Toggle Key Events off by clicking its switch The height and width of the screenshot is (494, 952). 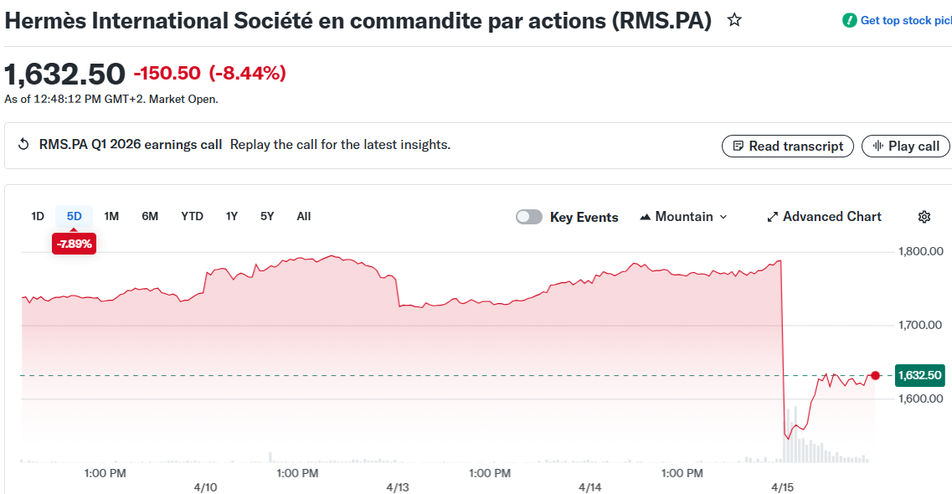point(528,216)
